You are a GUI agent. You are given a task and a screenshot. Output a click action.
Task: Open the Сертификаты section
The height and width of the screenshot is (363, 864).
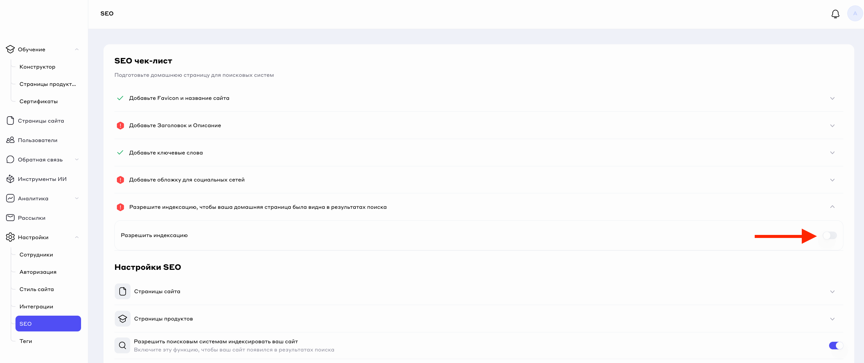pos(39,101)
